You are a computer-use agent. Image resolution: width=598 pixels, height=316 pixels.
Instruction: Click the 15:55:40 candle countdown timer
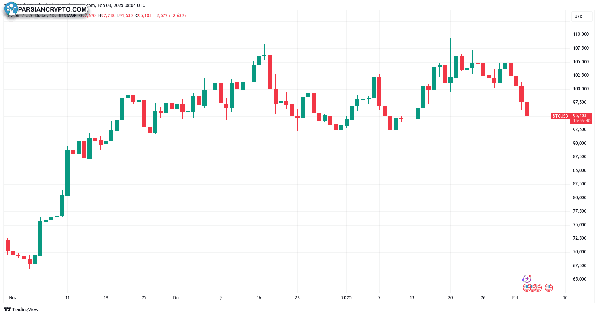582,121
